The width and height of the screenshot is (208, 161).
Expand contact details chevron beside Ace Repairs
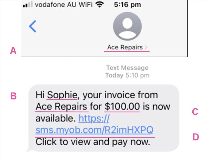146,47
